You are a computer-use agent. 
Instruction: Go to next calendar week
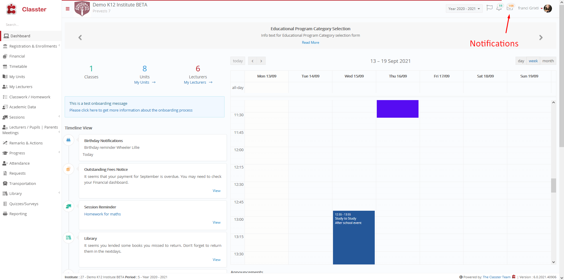tap(261, 61)
